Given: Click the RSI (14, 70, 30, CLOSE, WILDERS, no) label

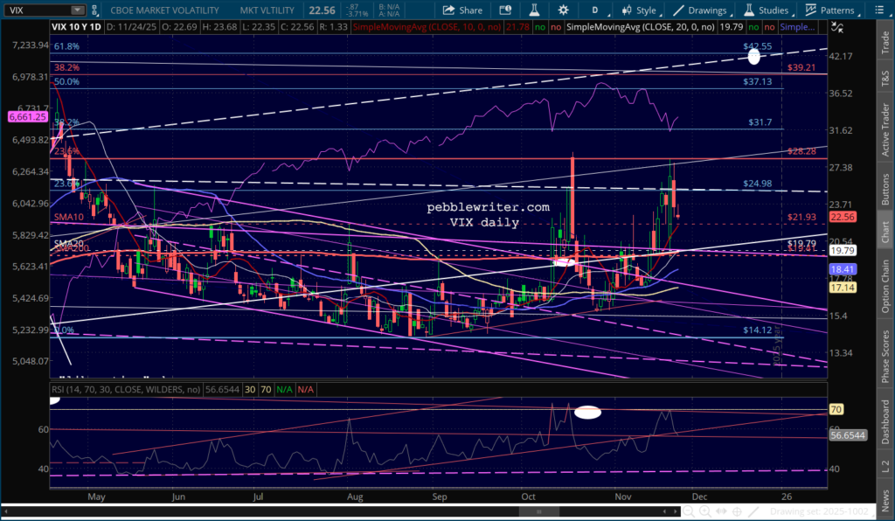Looking at the screenshot, I should click(x=126, y=389).
